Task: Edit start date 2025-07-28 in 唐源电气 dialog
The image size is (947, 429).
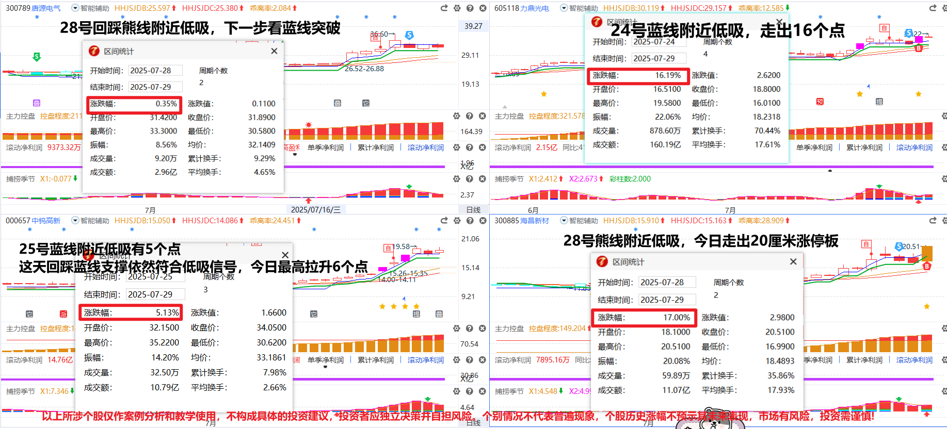Action: tap(156, 71)
